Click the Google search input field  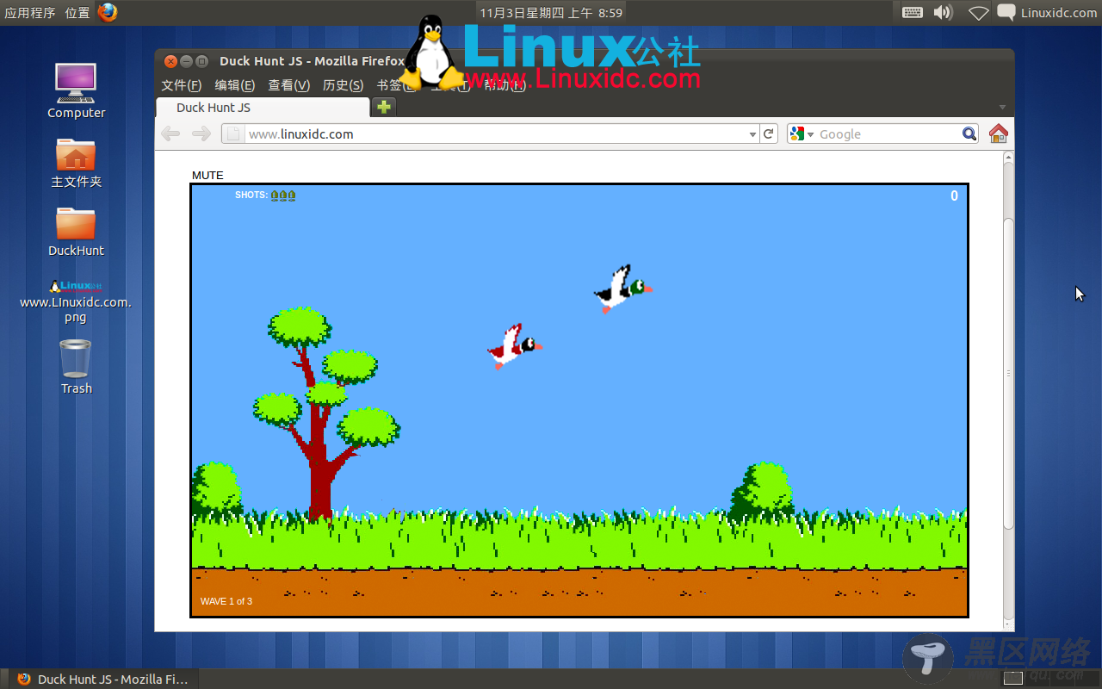888,133
